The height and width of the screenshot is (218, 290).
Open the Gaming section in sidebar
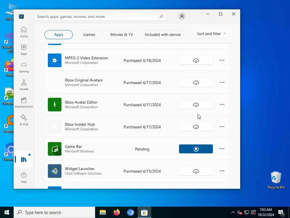pos(24,67)
